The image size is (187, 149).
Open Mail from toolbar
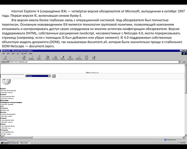[x=86, y=58]
